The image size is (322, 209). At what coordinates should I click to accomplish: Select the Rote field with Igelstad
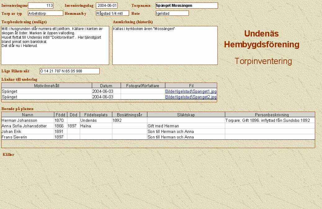tap(172, 13)
